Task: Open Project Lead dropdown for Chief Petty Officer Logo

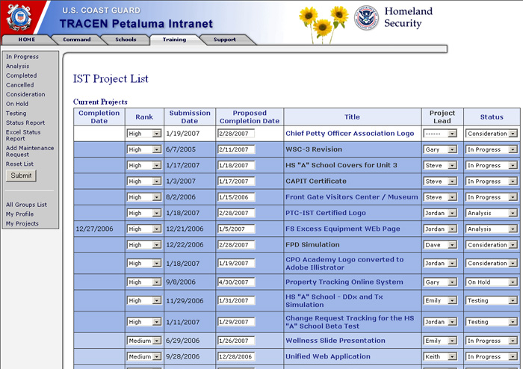Action: (440, 134)
